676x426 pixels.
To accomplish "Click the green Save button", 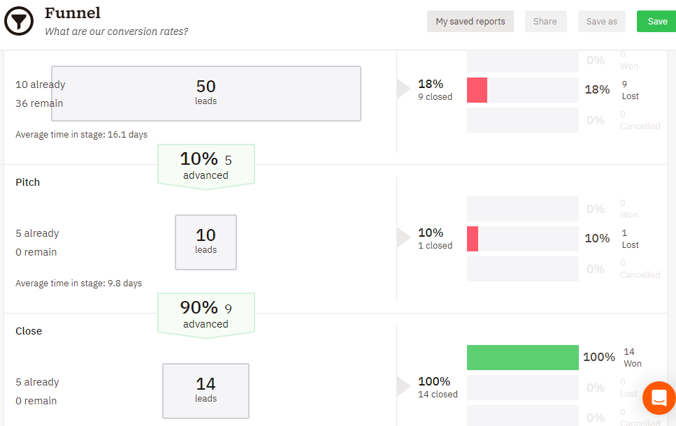I will point(656,21).
